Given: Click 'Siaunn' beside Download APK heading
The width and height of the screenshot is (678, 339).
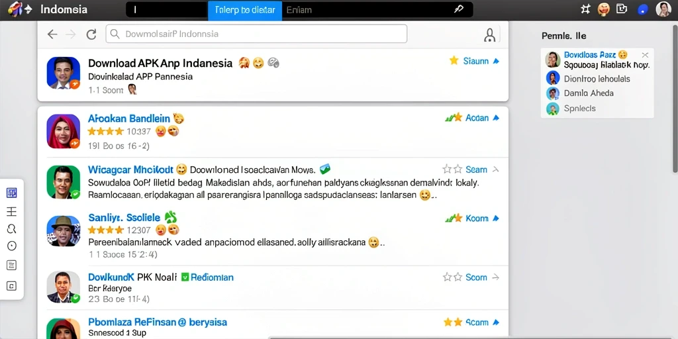Looking at the screenshot, I should point(475,61).
